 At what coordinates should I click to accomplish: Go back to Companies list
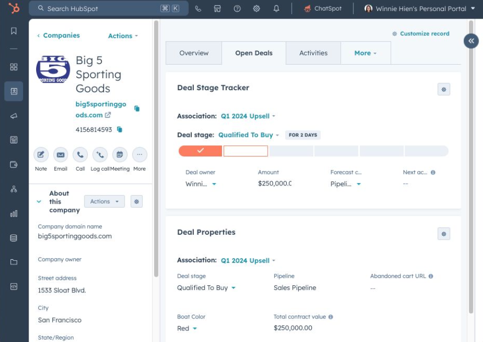tap(58, 36)
